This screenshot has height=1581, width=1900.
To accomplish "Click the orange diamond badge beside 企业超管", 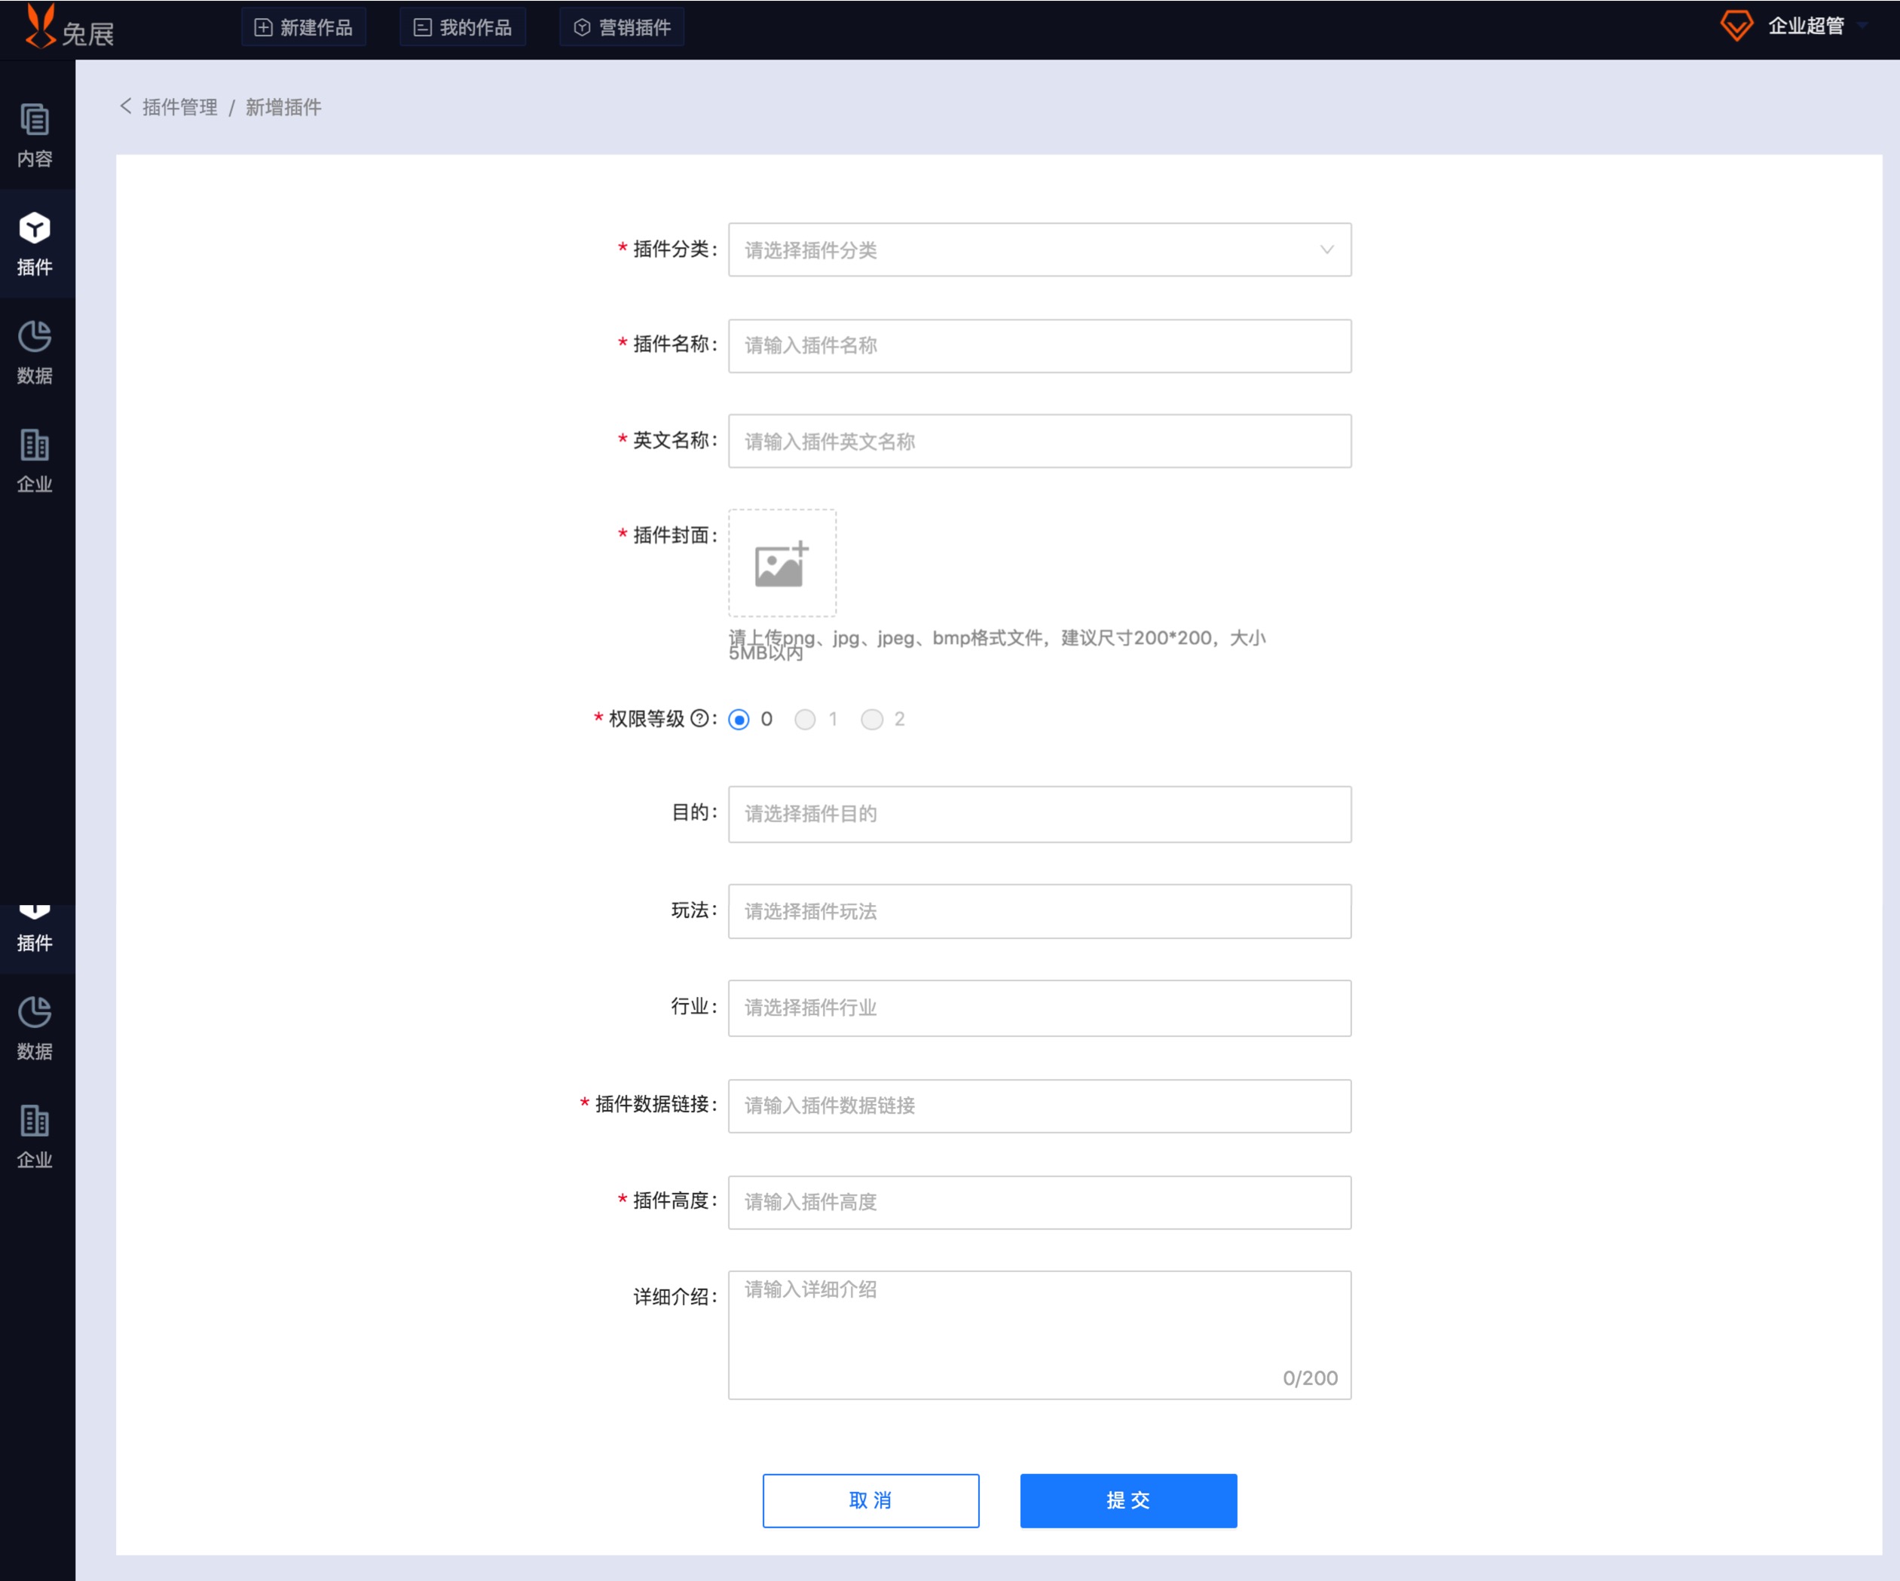I will [x=1736, y=26].
